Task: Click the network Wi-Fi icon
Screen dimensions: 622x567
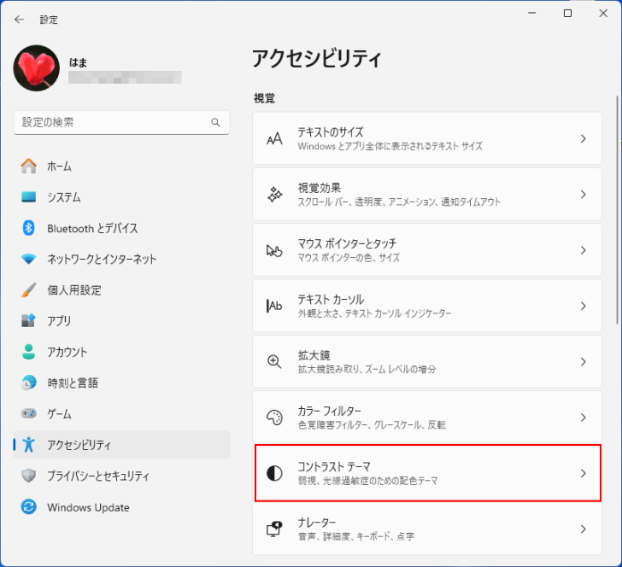Action: click(x=28, y=260)
